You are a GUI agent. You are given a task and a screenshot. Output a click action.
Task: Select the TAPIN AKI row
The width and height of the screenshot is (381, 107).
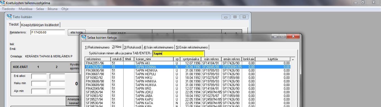(188, 63)
